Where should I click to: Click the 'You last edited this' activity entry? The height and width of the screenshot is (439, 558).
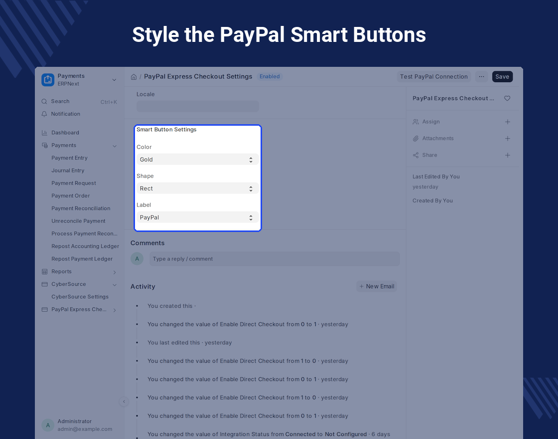pos(189,343)
